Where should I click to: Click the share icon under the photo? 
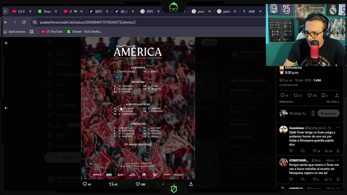coord(191,184)
